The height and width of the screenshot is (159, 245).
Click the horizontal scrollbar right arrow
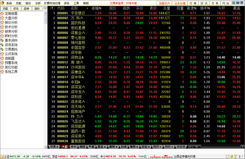243,146
